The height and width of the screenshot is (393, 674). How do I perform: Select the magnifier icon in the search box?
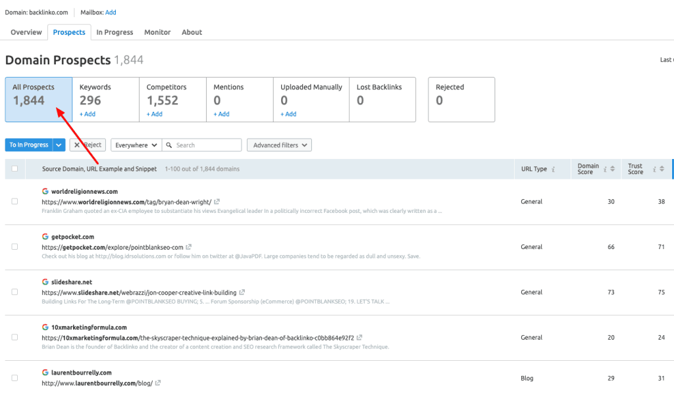tap(168, 145)
